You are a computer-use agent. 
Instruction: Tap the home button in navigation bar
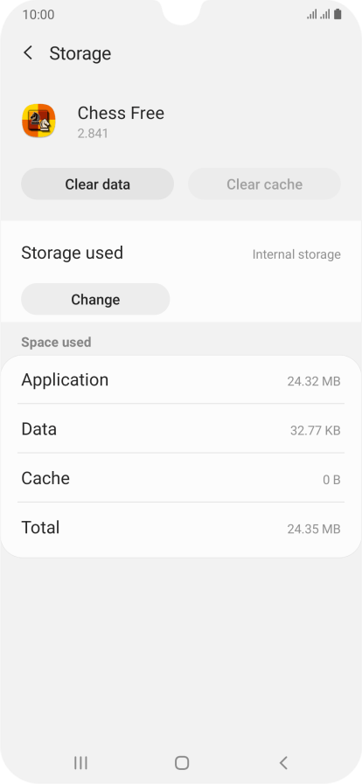point(182,762)
